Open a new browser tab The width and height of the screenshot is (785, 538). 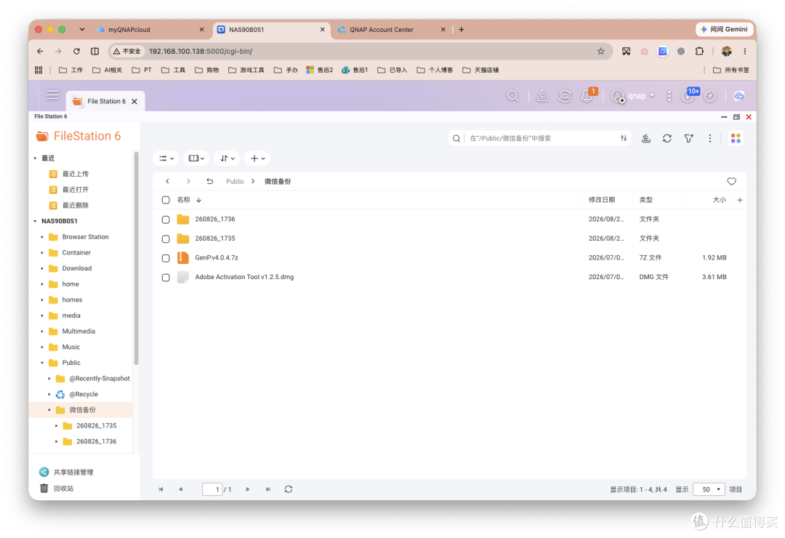click(x=461, y=30)
